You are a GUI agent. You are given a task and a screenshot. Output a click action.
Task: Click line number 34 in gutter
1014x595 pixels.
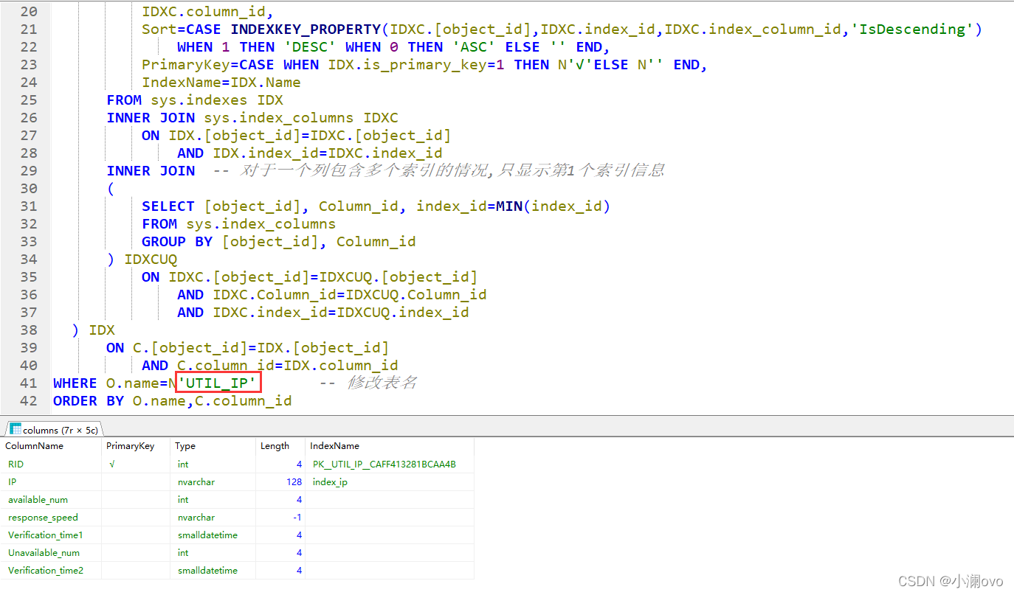(x=28, y=260)
